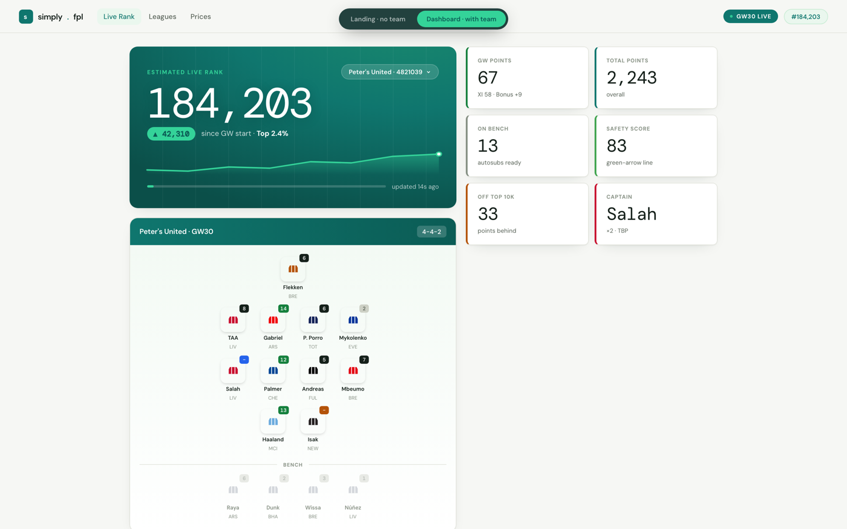Click the simply . fpl brand name
The width and height of the screenshot is (847, 529).
point(60,17)
